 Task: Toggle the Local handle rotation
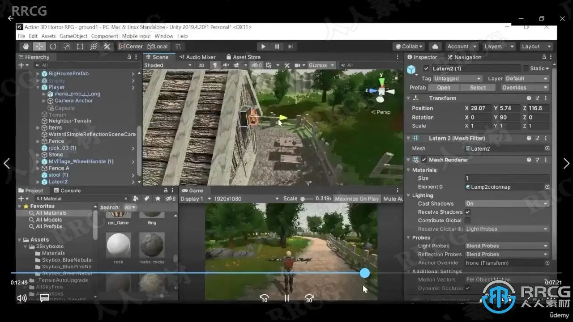[158, 47]
